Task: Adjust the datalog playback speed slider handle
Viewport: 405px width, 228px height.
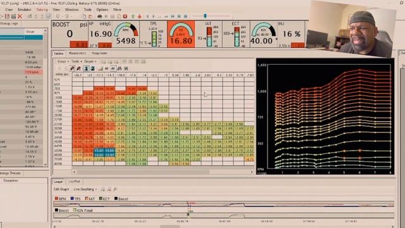Action: click(x=205, y=16)
